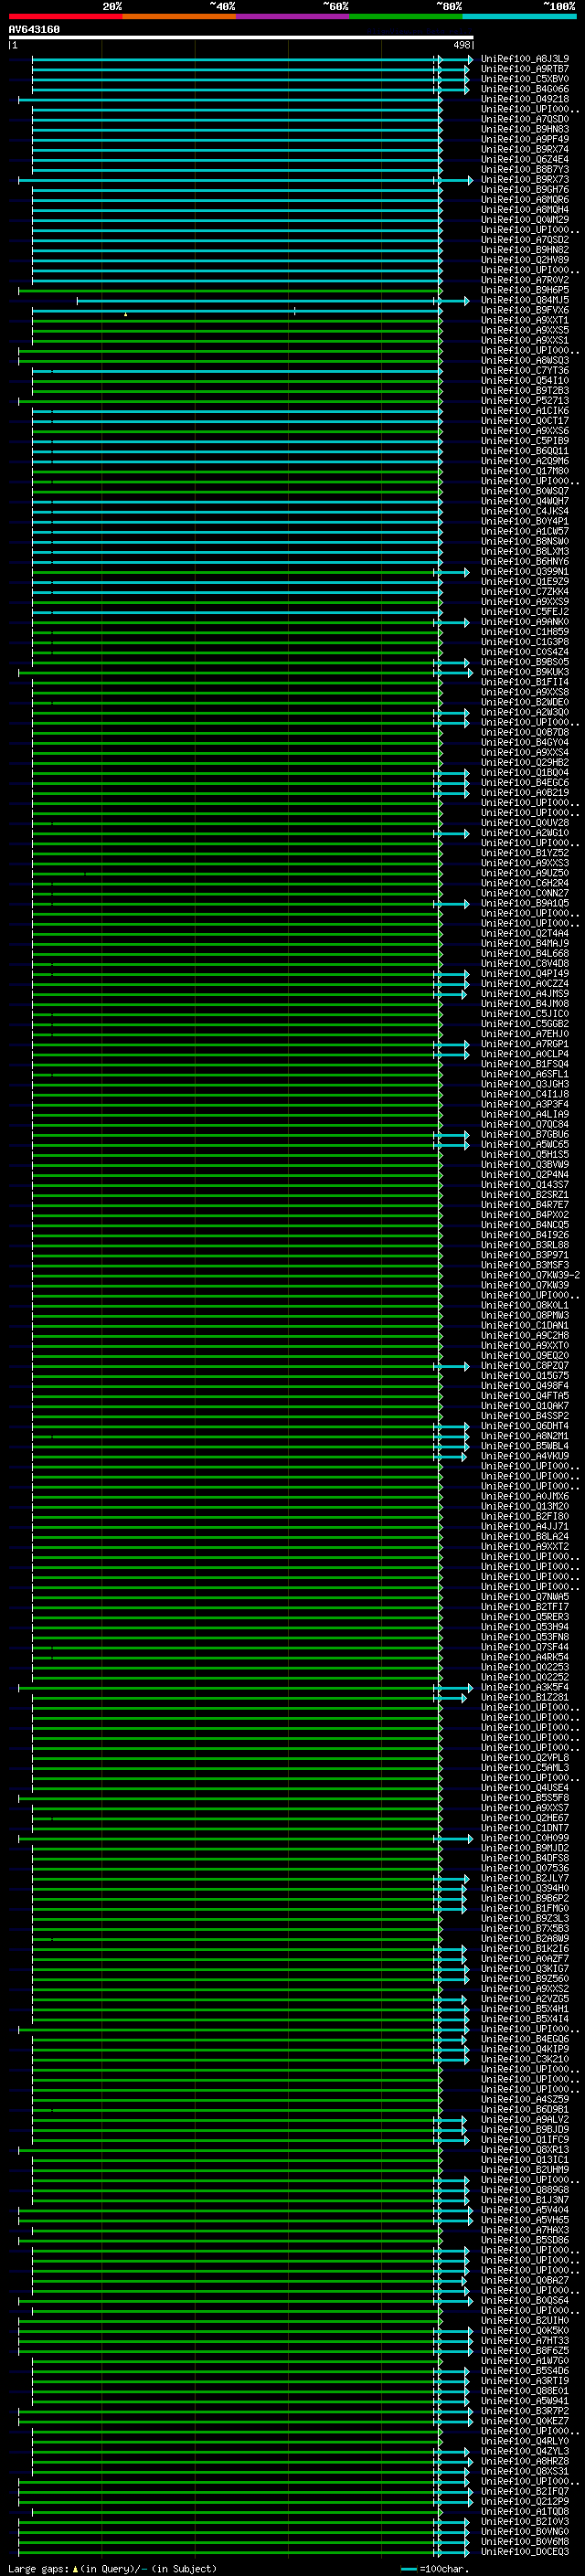585x2576 pixels.
Task: Click label UniRef100_B9BS05
Action: tap(525, 662)
